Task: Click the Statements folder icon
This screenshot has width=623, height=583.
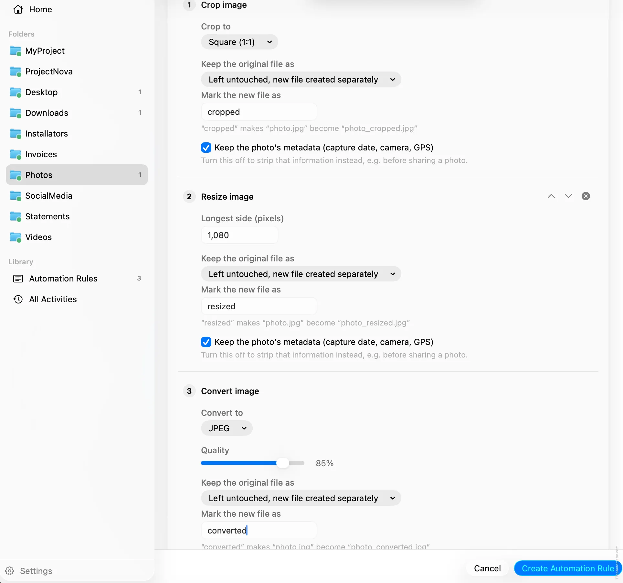Action: click(x=16, y=216)
